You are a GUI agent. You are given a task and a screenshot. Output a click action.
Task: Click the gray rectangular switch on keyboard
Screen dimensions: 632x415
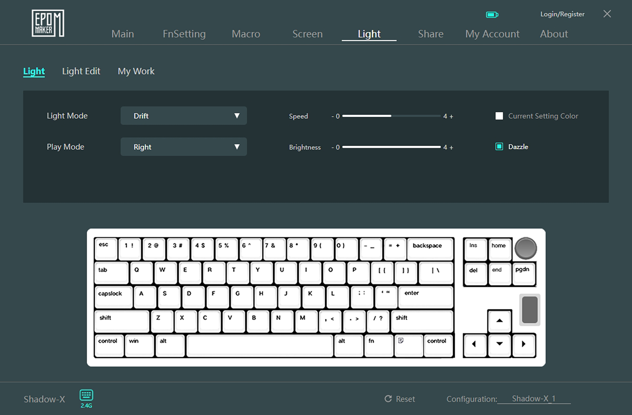point(530,310)
